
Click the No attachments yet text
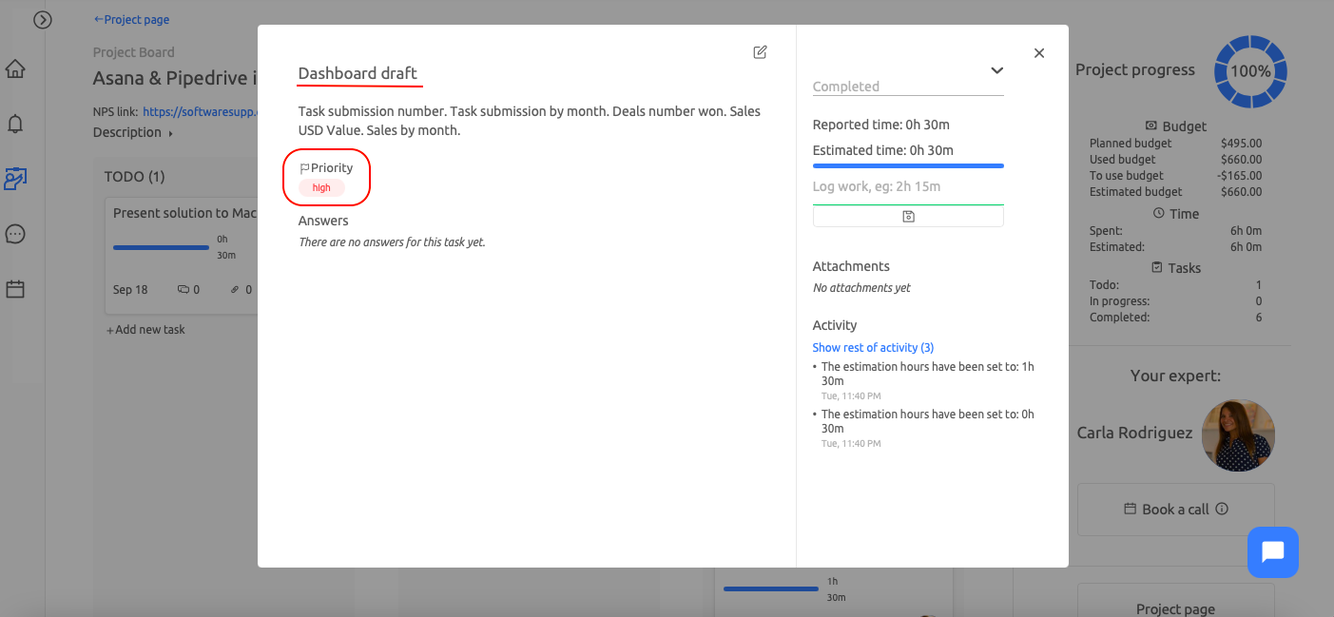coord(861,288)
